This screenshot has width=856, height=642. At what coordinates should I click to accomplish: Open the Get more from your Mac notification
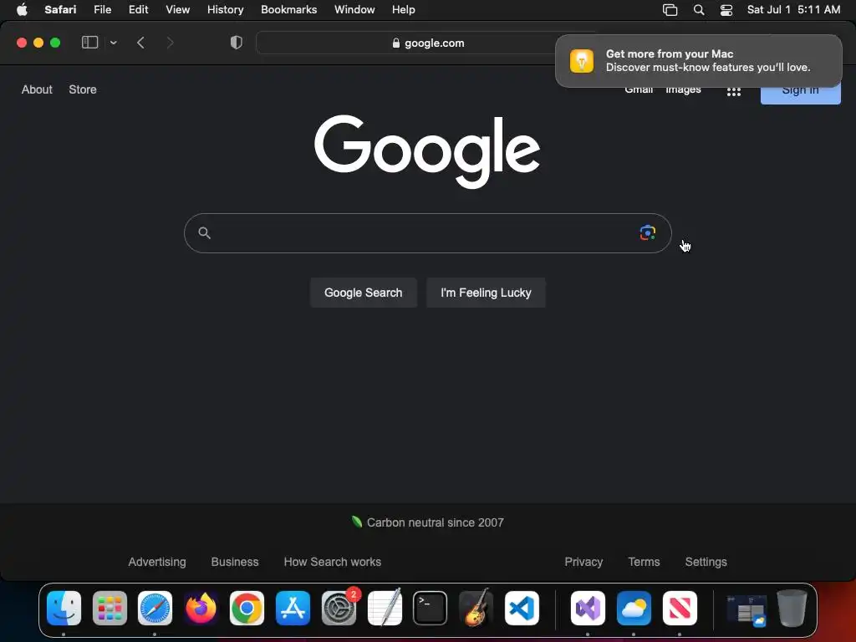pos(698,60)
